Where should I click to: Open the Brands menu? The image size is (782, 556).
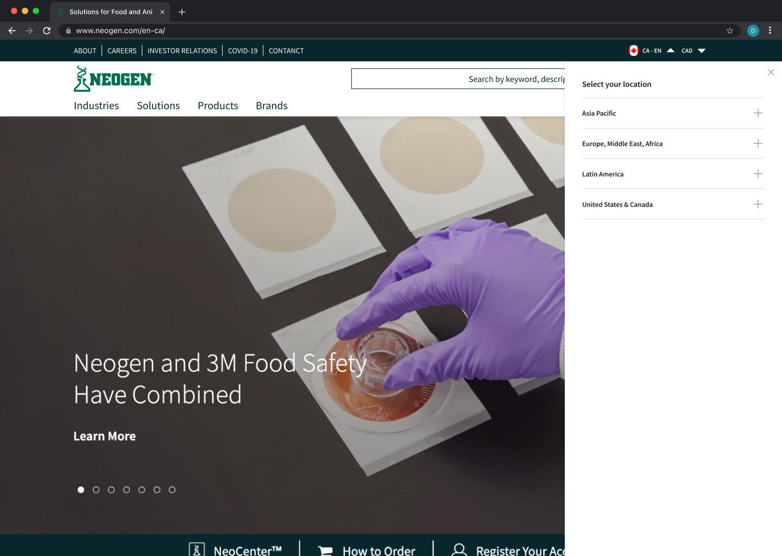[x=272, y=106]
